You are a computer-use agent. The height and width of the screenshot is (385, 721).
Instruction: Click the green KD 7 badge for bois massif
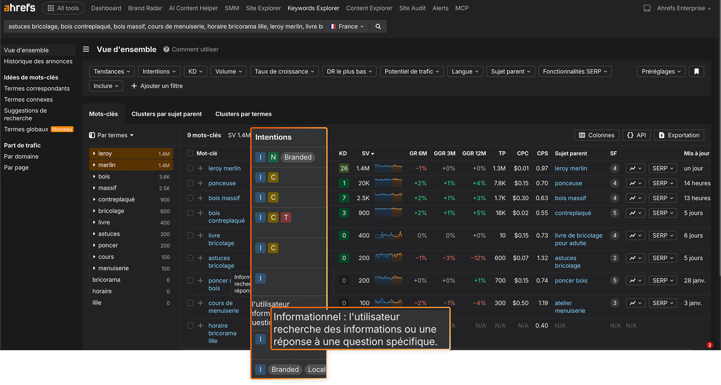(344, 198)
